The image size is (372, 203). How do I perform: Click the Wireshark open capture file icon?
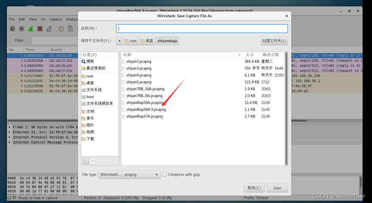click(61, 29)
